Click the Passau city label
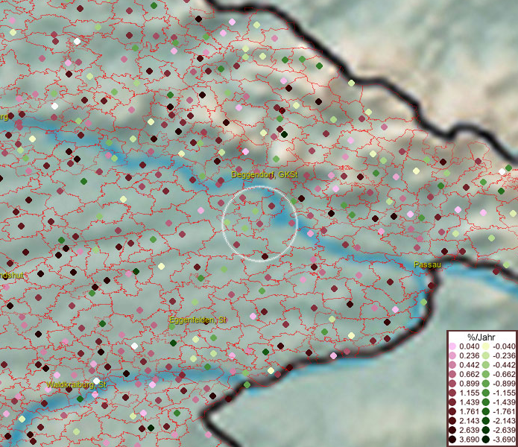This screenshot has width=518, height=447. click(427, 264)
